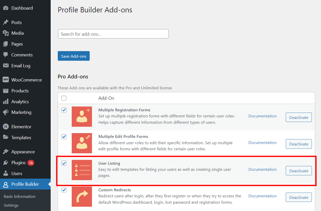
Task: Uncheck the Custom Redirects checkbox
Action: pos(64,190)
